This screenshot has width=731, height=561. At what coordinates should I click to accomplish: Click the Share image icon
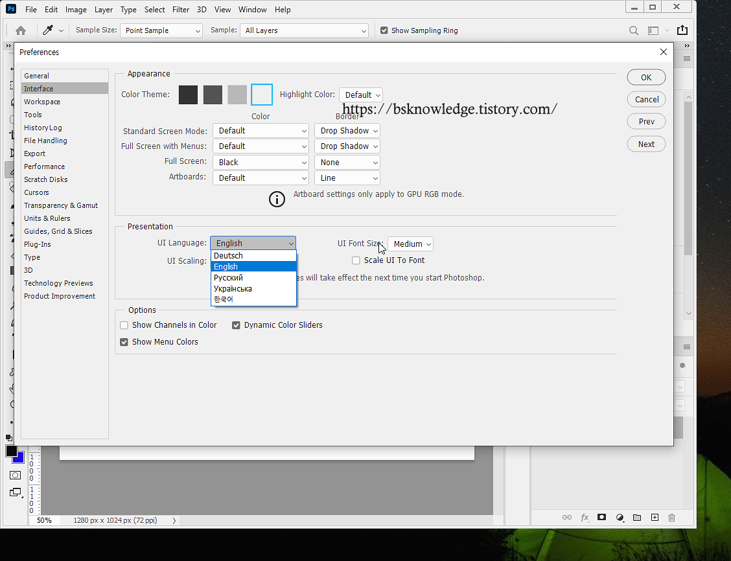tap(682, 30)
